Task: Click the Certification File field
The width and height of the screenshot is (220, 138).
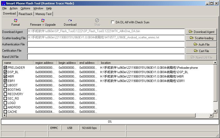Action: pos(106,51)
